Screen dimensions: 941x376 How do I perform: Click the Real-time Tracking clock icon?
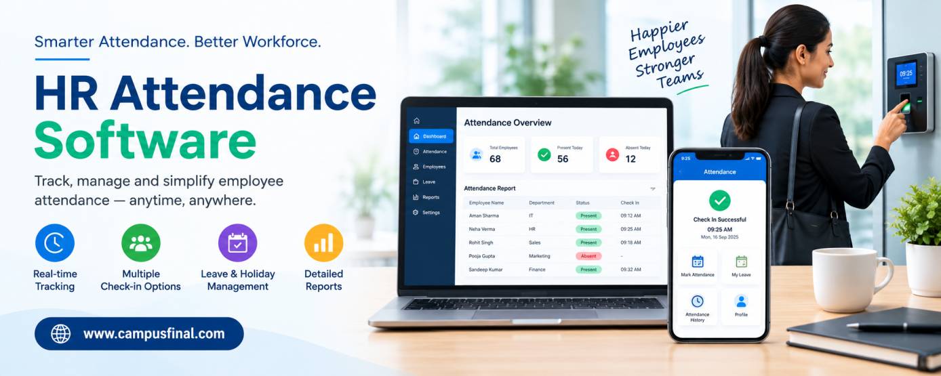pos(55,243)
